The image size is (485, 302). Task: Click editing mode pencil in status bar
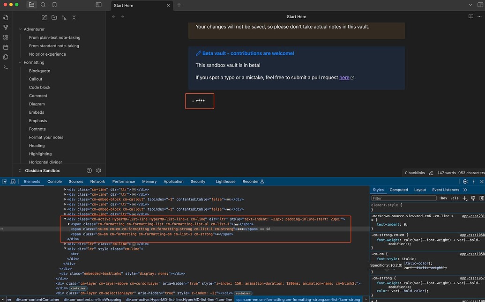[431, 173]
